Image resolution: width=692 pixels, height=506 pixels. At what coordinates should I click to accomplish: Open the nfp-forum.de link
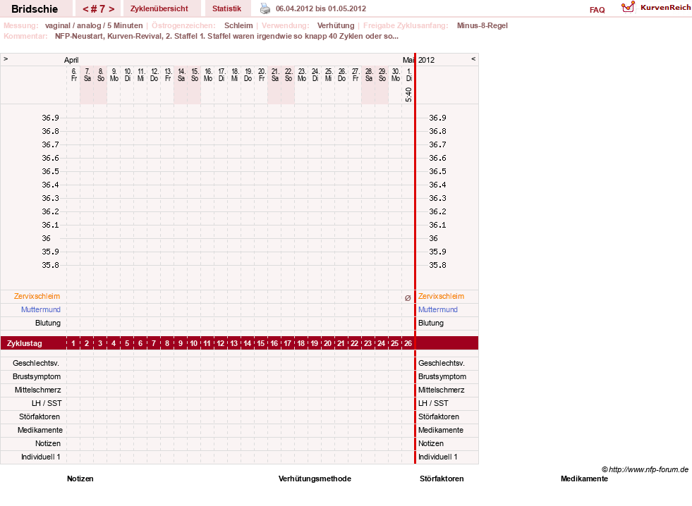[x=645, y=469]
